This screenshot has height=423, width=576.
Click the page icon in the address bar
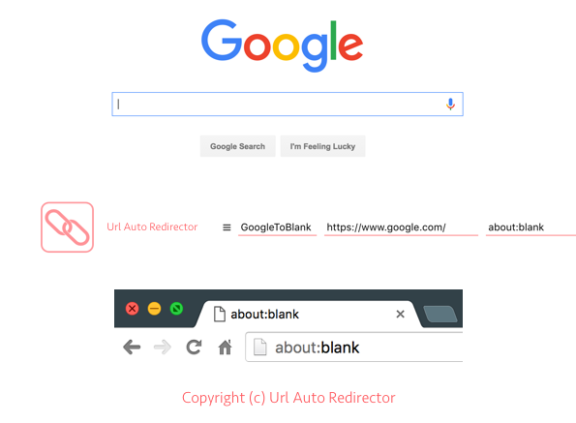[260, 347]
